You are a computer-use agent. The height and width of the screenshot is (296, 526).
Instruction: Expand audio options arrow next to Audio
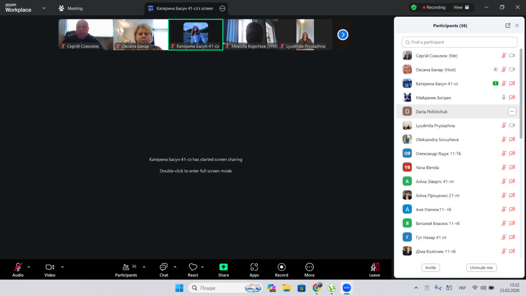29,267
